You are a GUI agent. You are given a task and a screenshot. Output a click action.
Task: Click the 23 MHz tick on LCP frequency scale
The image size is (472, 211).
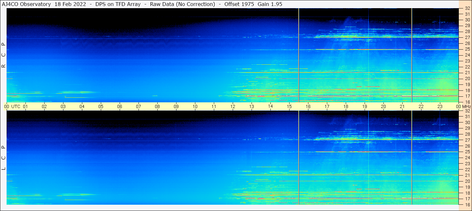tap(467, 164)
